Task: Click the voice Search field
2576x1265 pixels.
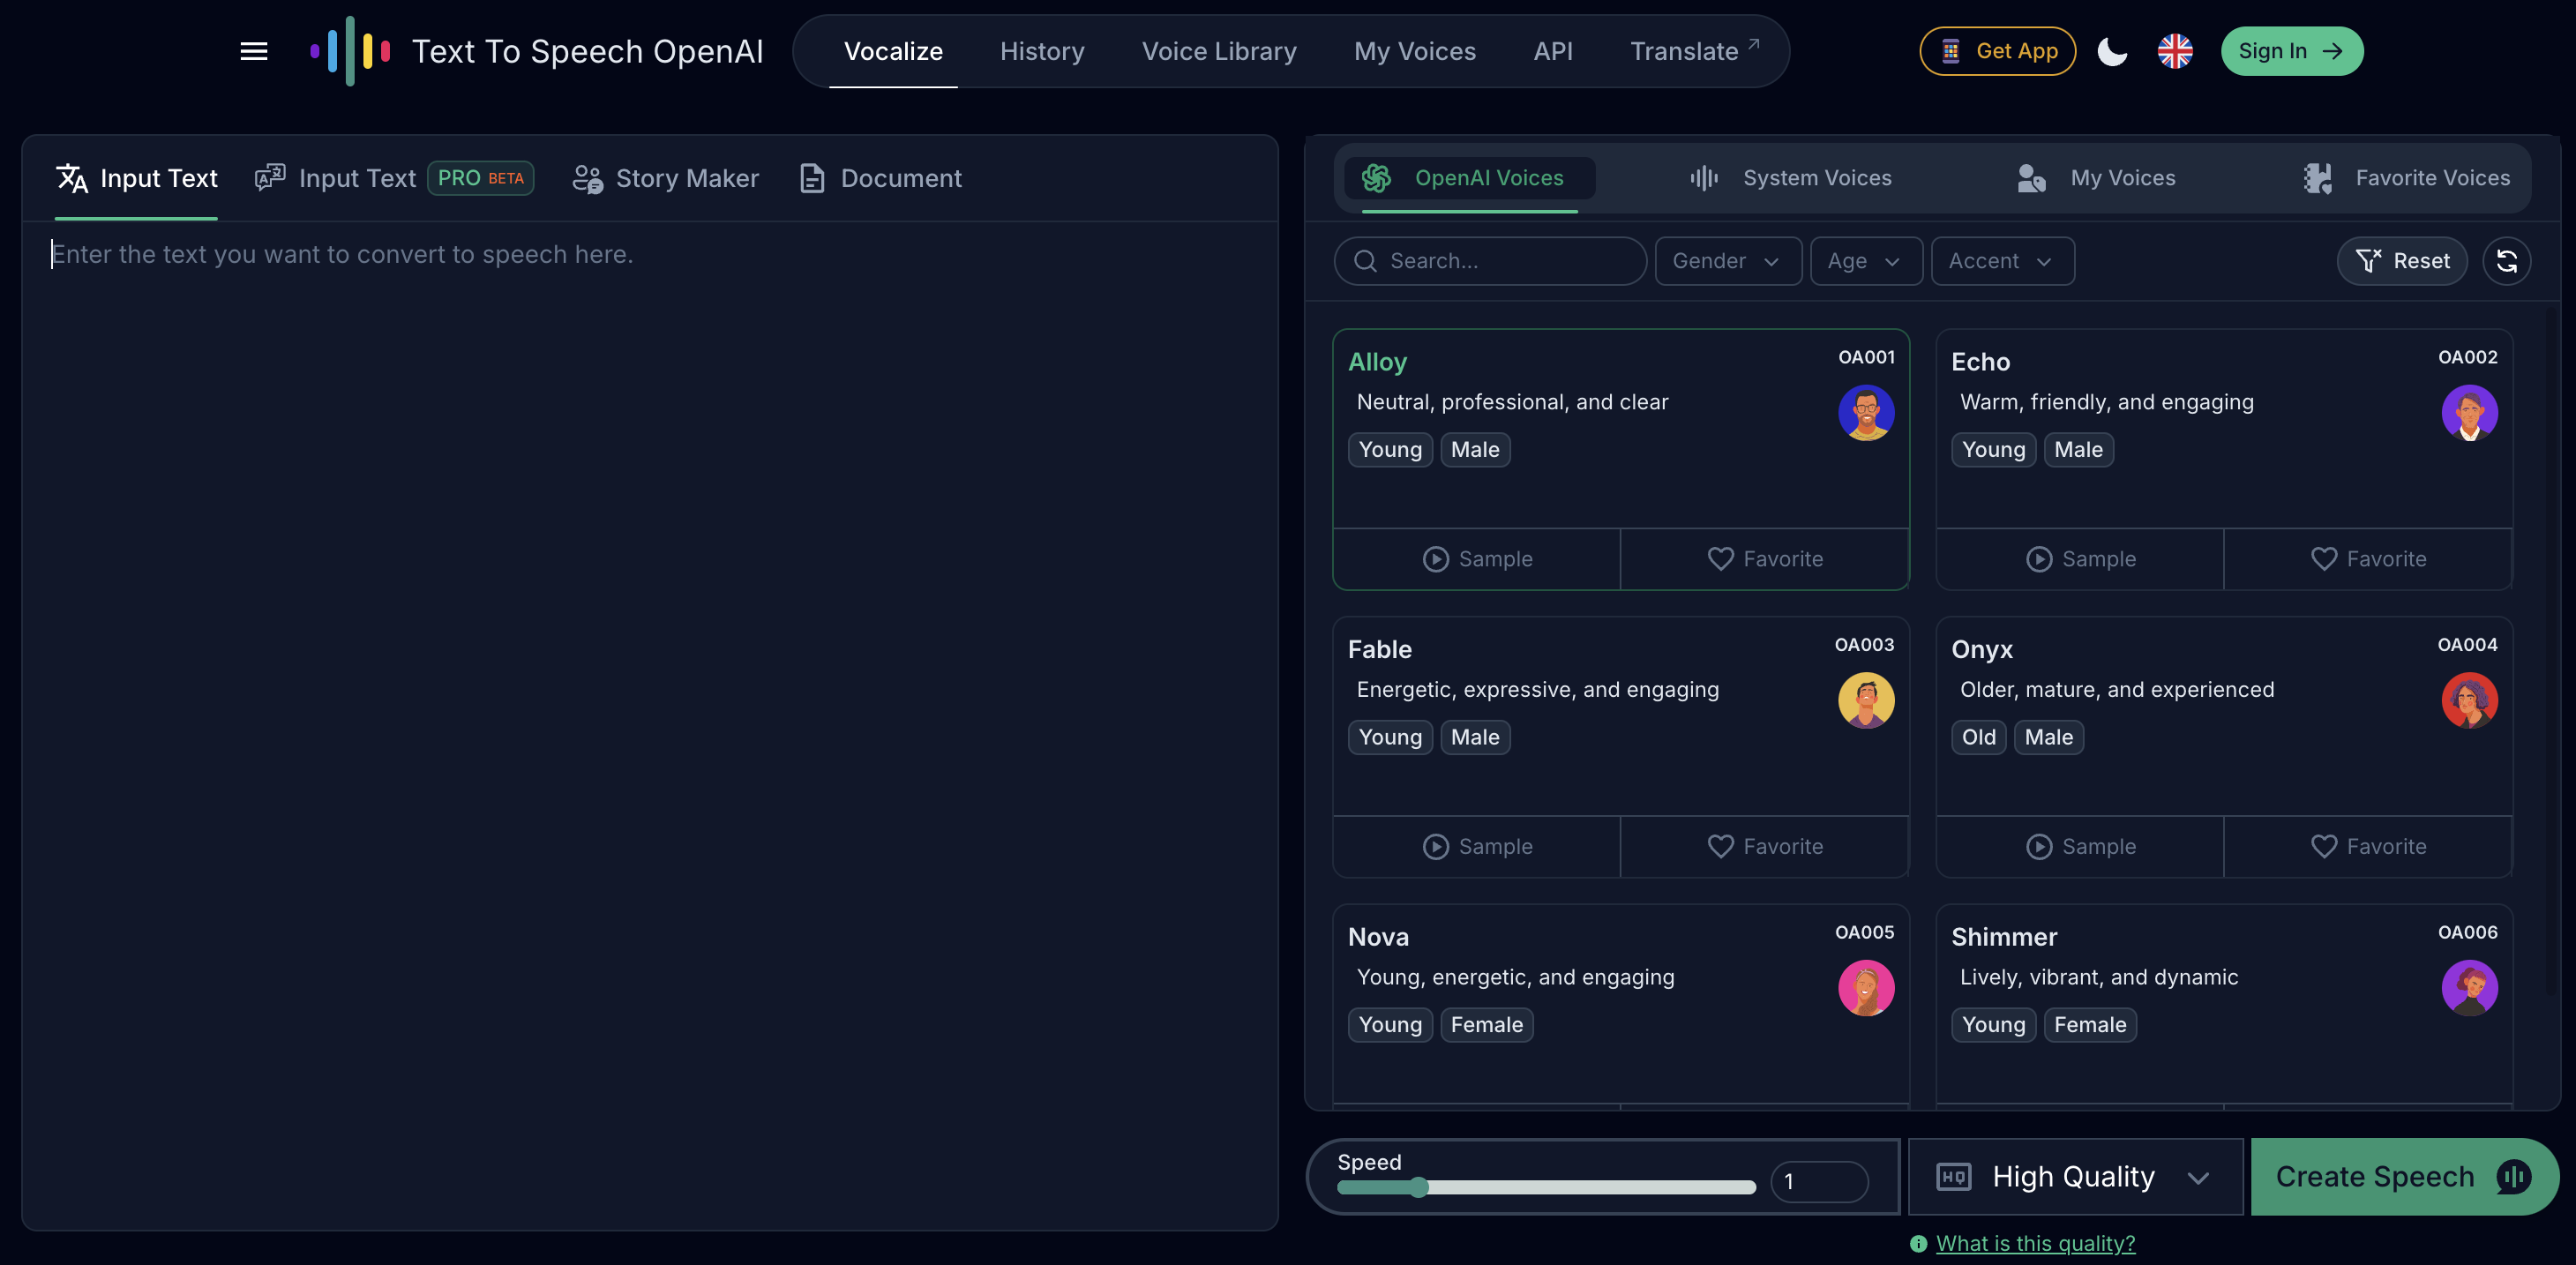Action: coord(1490,261)
